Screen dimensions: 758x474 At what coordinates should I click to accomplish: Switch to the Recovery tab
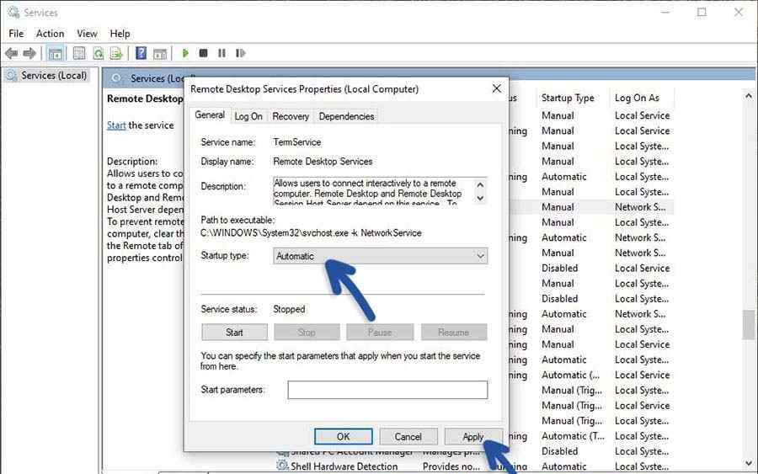(x=291, y=116)
